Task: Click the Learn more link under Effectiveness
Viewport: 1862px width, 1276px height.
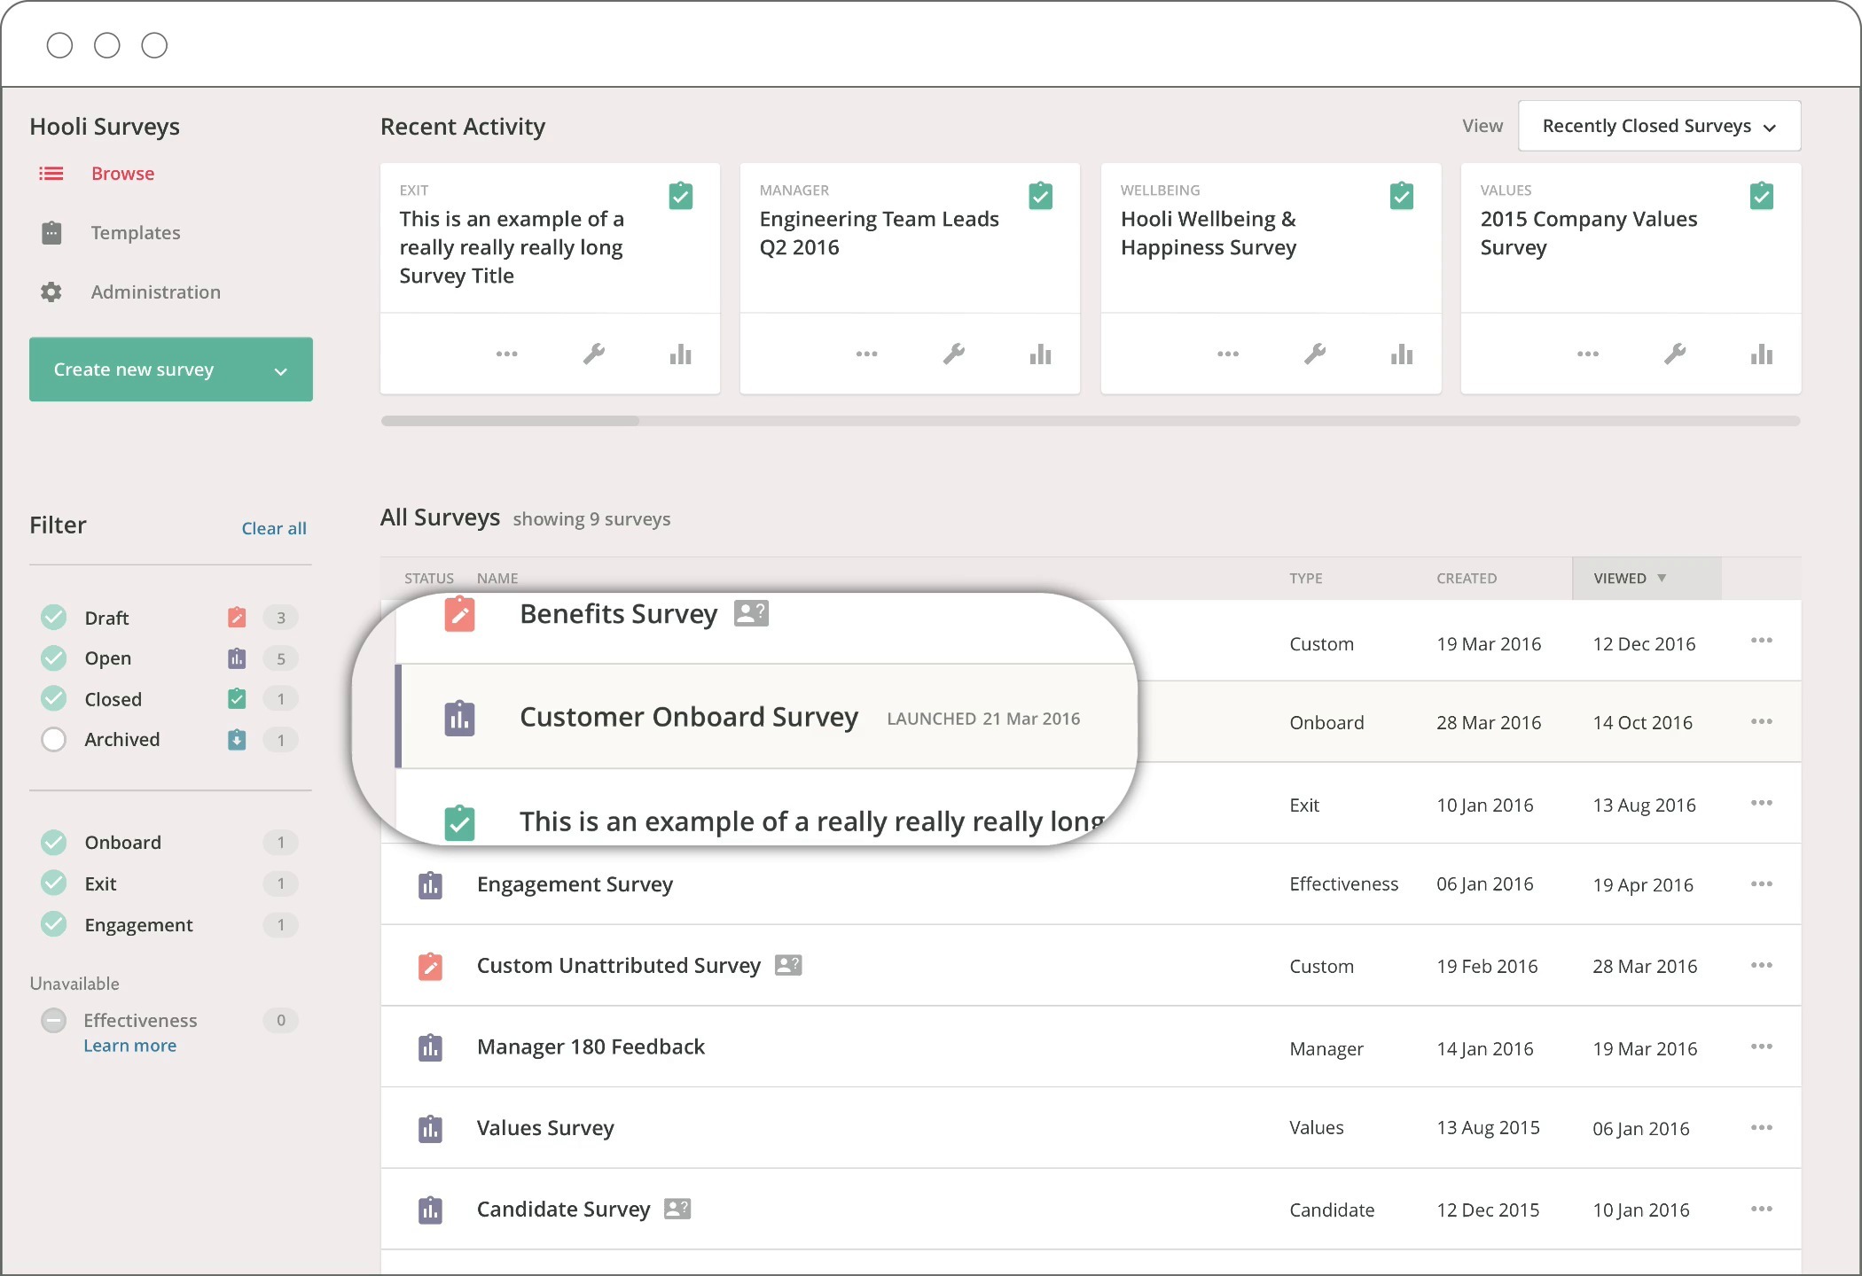Action: click(x=129, y=1046)
